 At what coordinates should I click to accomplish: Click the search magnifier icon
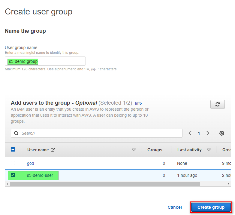(x=16, y=133)
